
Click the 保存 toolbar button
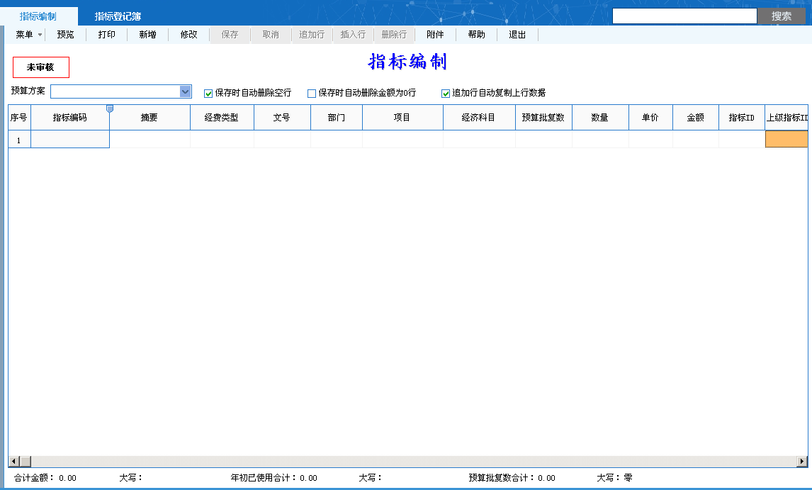click(x=230, y=35)
